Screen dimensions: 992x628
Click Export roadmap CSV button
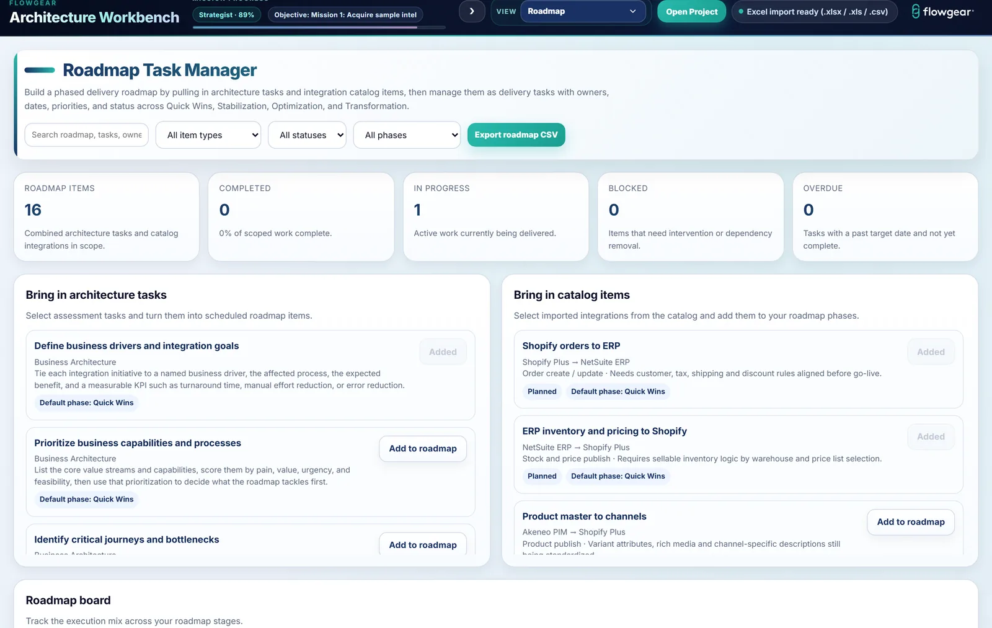tap(516, 135)
